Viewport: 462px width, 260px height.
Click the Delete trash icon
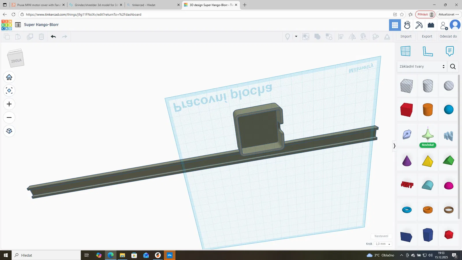coord(41,36)
